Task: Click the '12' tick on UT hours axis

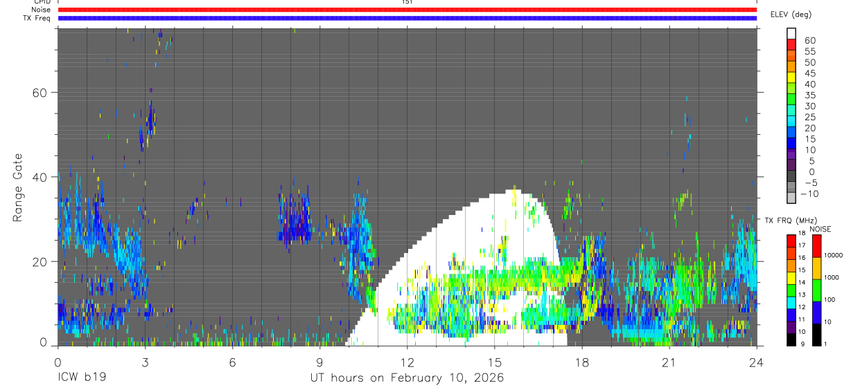Action: pos(407,362)
